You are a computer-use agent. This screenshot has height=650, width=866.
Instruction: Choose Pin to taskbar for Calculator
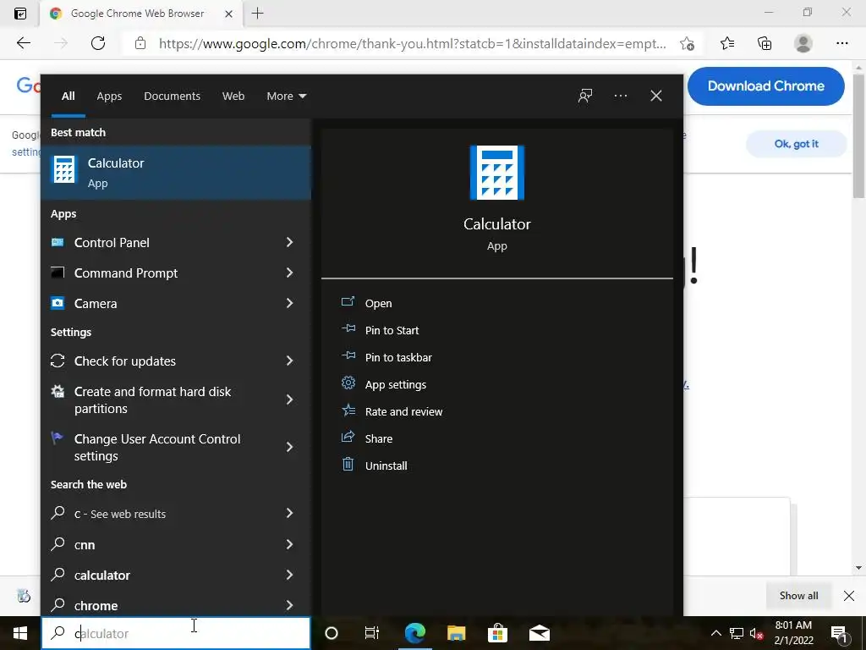398,358
